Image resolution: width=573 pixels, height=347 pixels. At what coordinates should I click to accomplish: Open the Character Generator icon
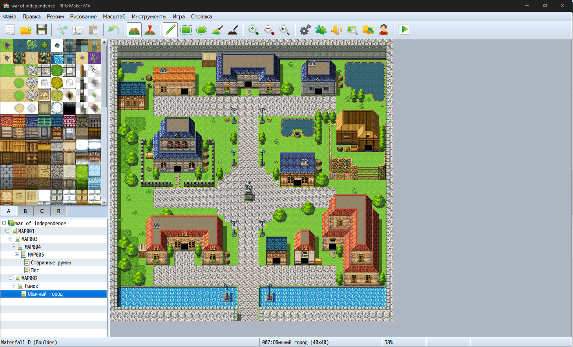coord(384,30)
